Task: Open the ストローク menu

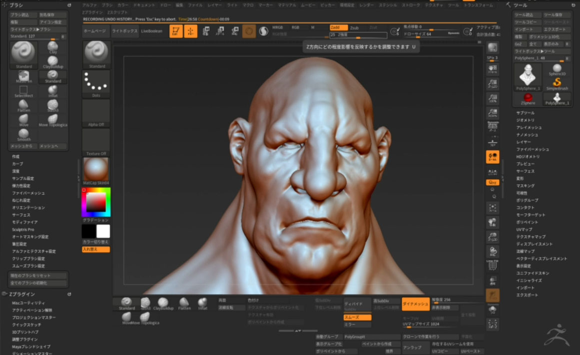Action: [411, 4]
